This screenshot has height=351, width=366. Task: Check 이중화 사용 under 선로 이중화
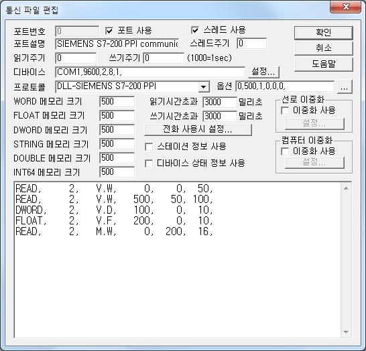click(x=285, y=111)
